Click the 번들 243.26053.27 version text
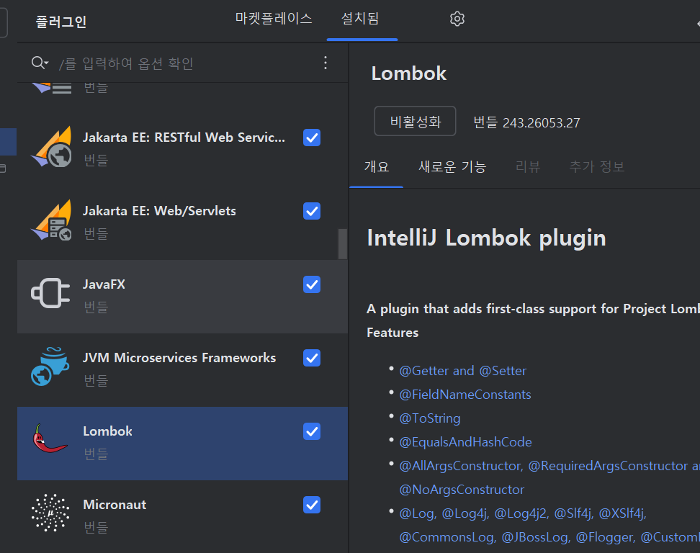This screenshot has height=553, width=700. coord(526,122)
